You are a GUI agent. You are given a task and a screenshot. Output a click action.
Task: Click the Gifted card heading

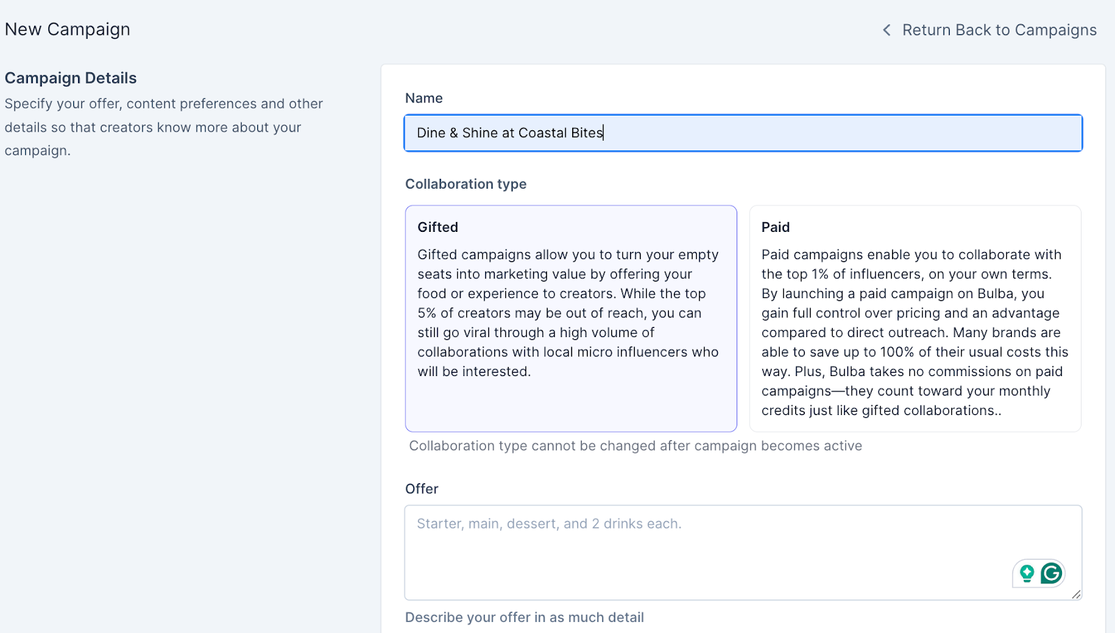pyautogui.click(x=438, y=227)
